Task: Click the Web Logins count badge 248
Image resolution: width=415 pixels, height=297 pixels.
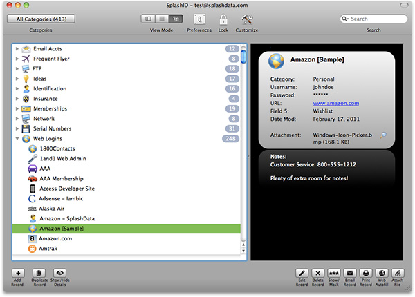Action: click(x=230, y=139)
